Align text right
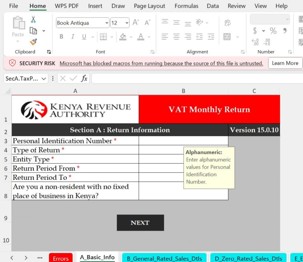 188,37
